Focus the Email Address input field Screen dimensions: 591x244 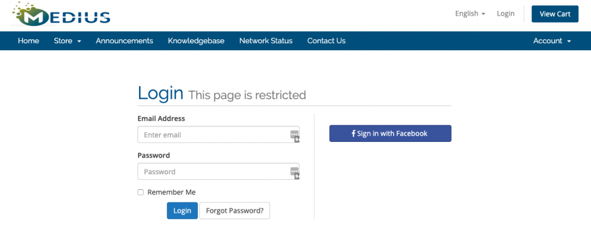[219, 134]
